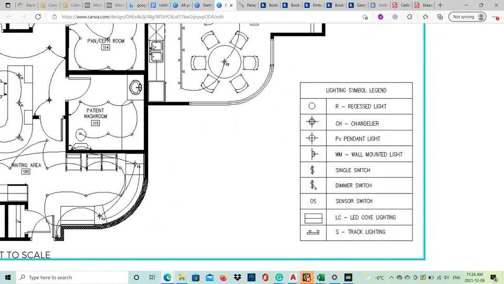
Task: Switch to the blaaa PDF tab
Action: click(424, 5)
